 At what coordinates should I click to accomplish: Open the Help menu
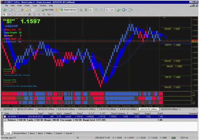tap(51, 5)
